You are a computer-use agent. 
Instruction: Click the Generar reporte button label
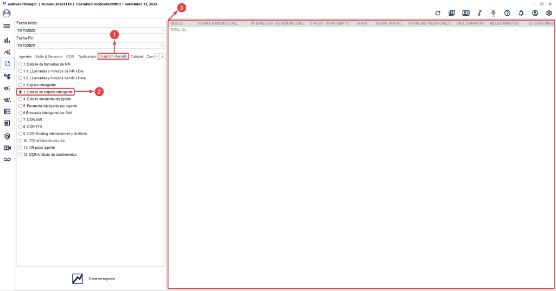[102, 279]
